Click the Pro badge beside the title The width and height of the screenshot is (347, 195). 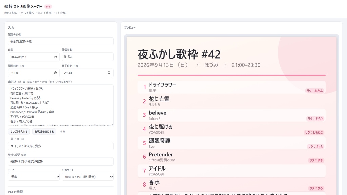[x=48, y=7]
